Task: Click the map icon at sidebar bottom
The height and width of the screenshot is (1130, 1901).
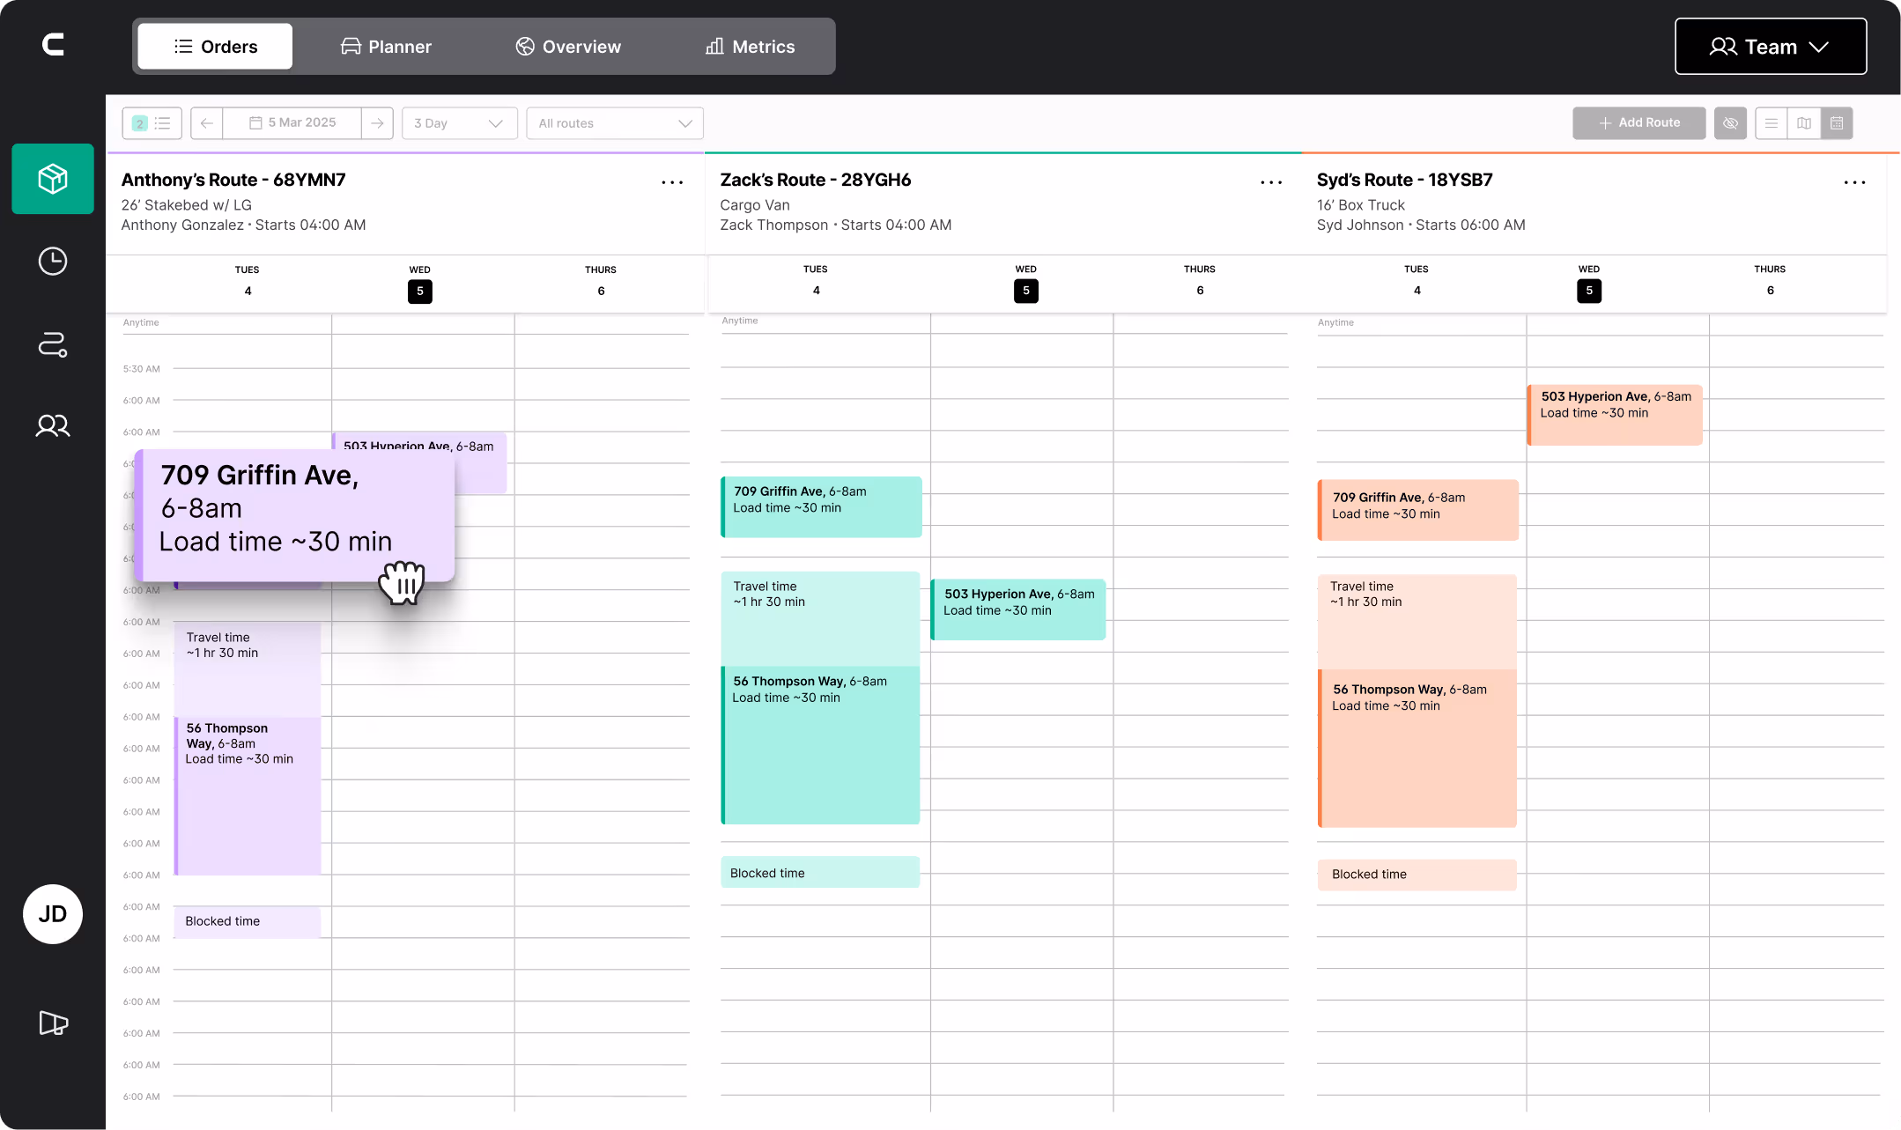Action: pos(53,1023)
